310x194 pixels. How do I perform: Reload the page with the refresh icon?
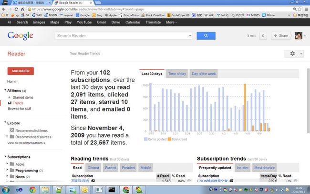click(x=16, y=9)
